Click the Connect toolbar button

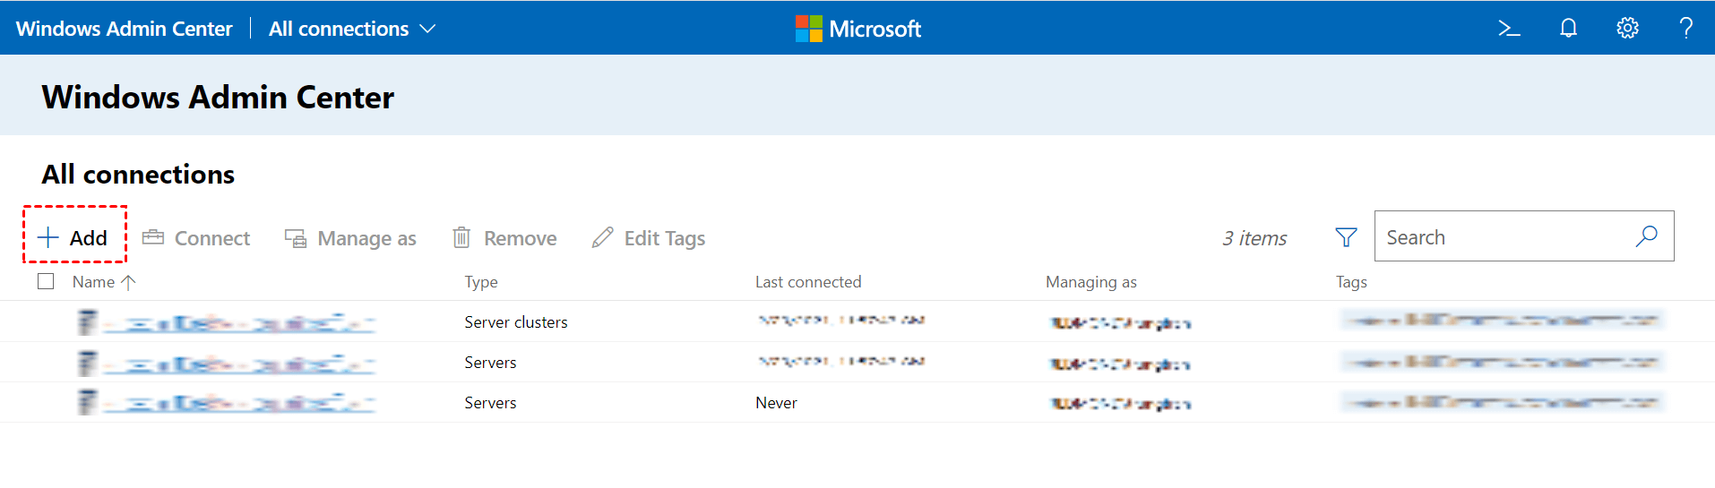pyautogui.click(x=197, y=238)
